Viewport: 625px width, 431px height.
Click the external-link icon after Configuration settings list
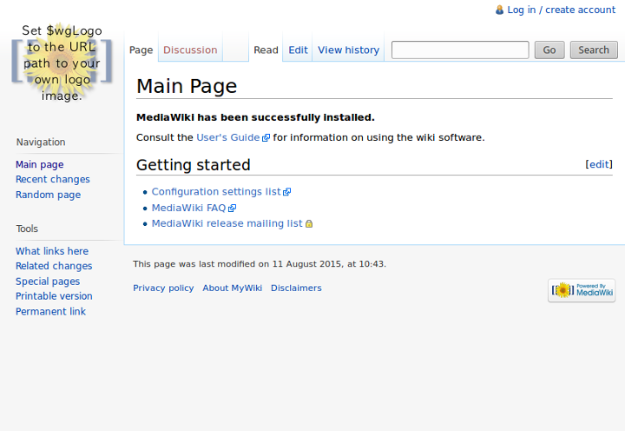click(x=286, y=192)
